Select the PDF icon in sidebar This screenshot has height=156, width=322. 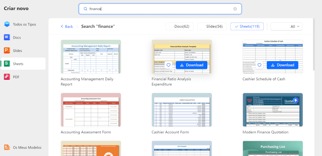tap(7, 77)
